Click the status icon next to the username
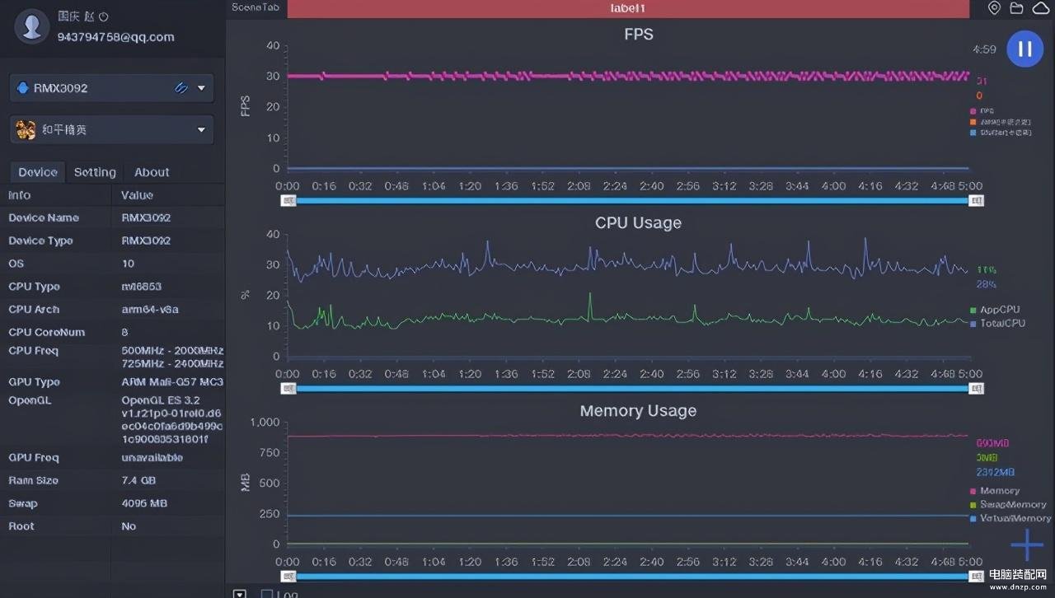 click(104, 16)
